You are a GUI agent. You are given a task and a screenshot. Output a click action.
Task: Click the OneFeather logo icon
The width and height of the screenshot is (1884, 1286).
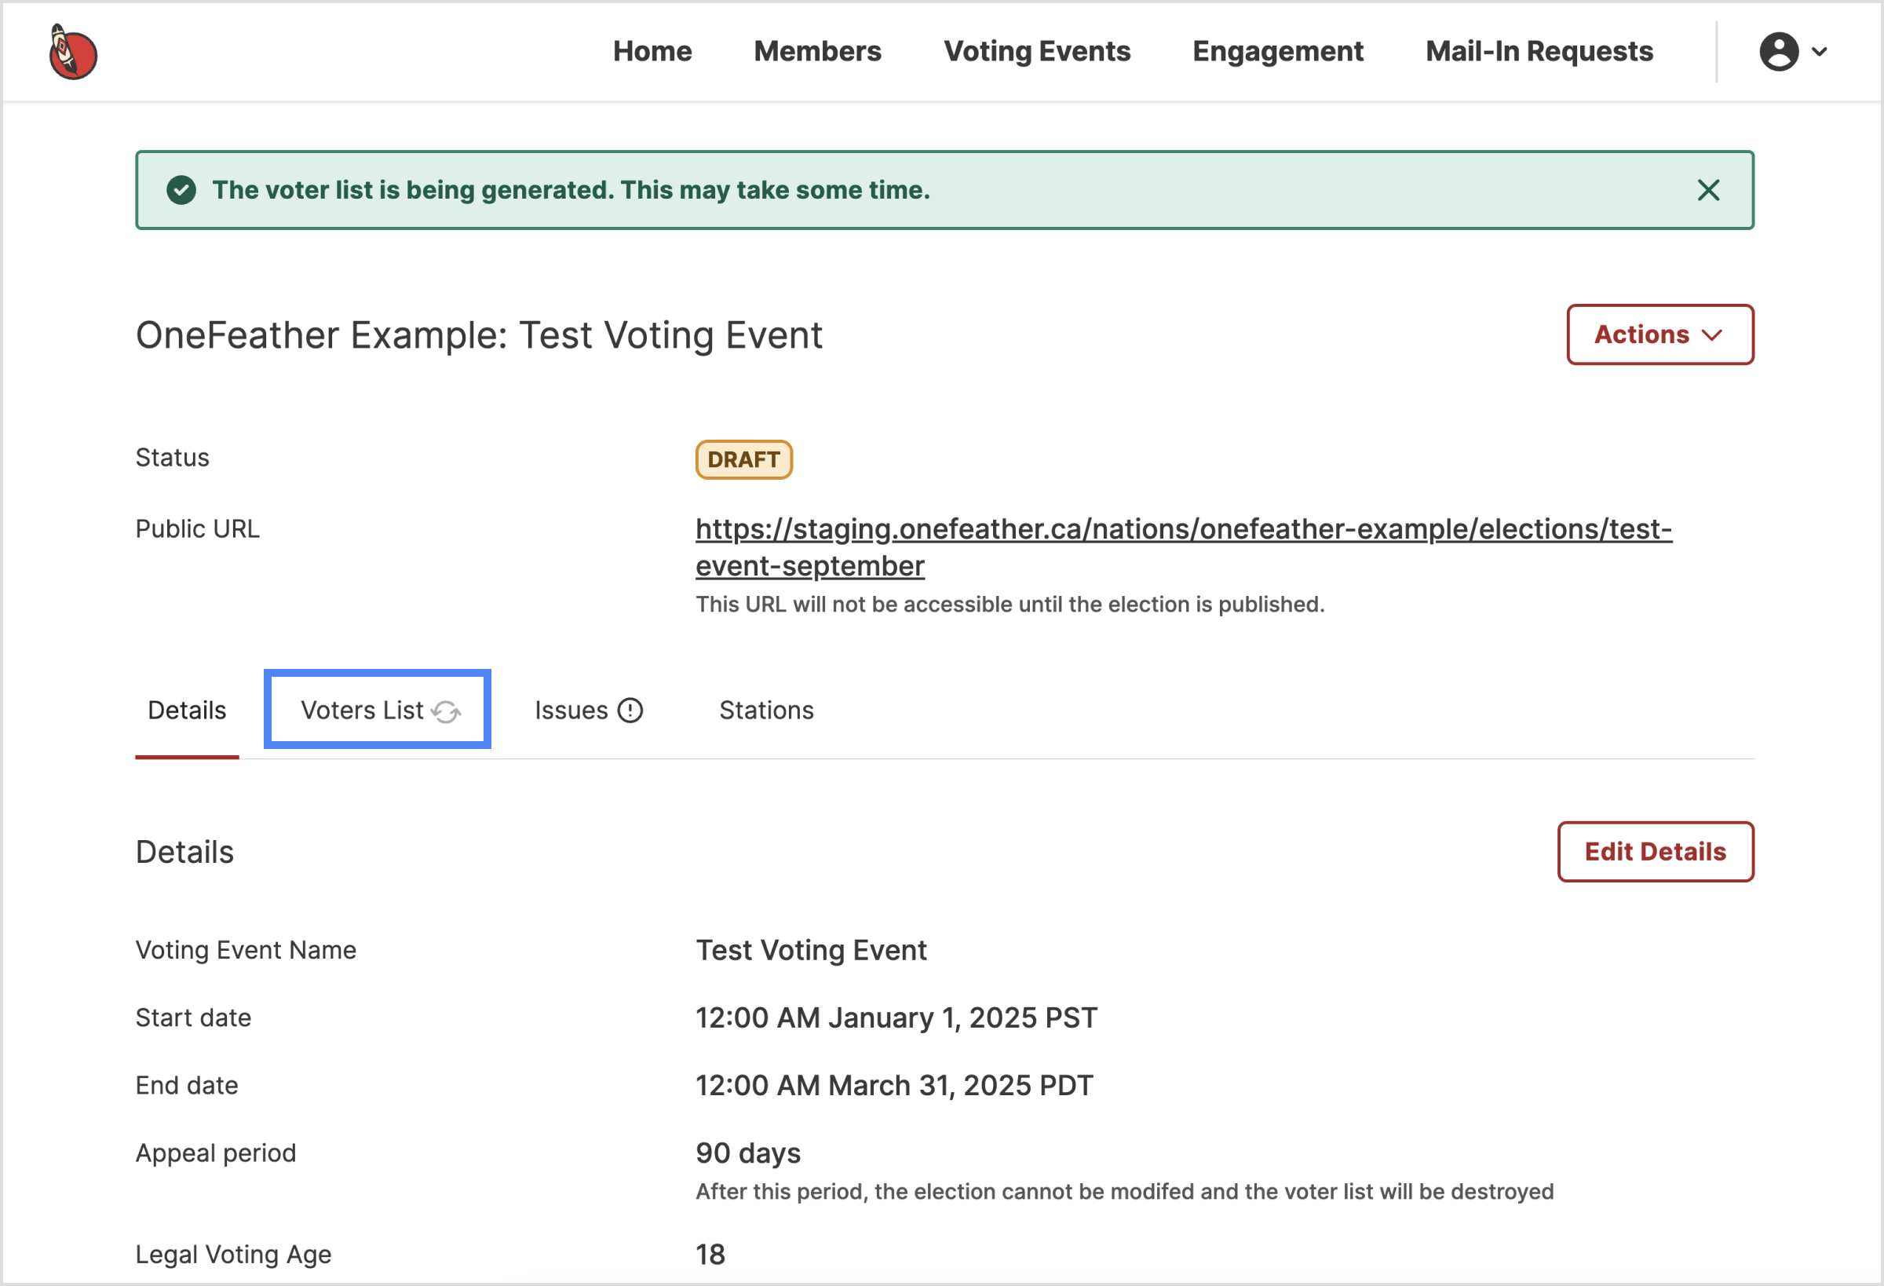(73, 52)
